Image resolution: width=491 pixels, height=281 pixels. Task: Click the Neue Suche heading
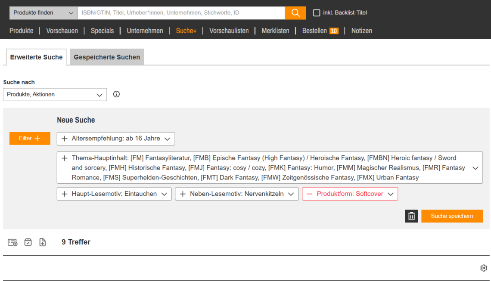pyautogui.click(x=76, y=120)
